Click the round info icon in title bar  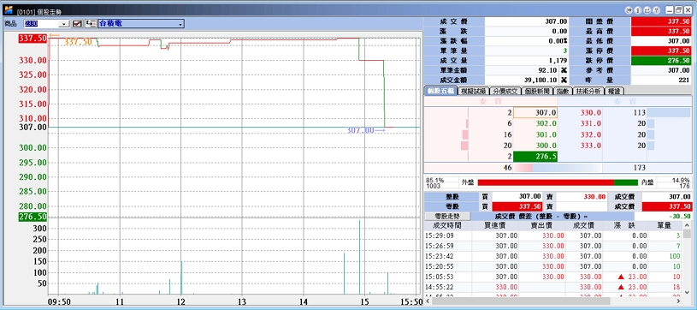coord(637,9)
